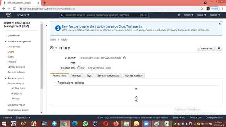Click the Feedback footer link
226x127 pixels.
8,117
